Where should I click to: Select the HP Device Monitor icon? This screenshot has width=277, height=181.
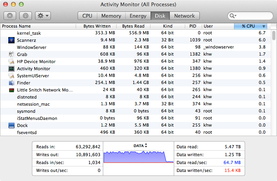point(11,62)
